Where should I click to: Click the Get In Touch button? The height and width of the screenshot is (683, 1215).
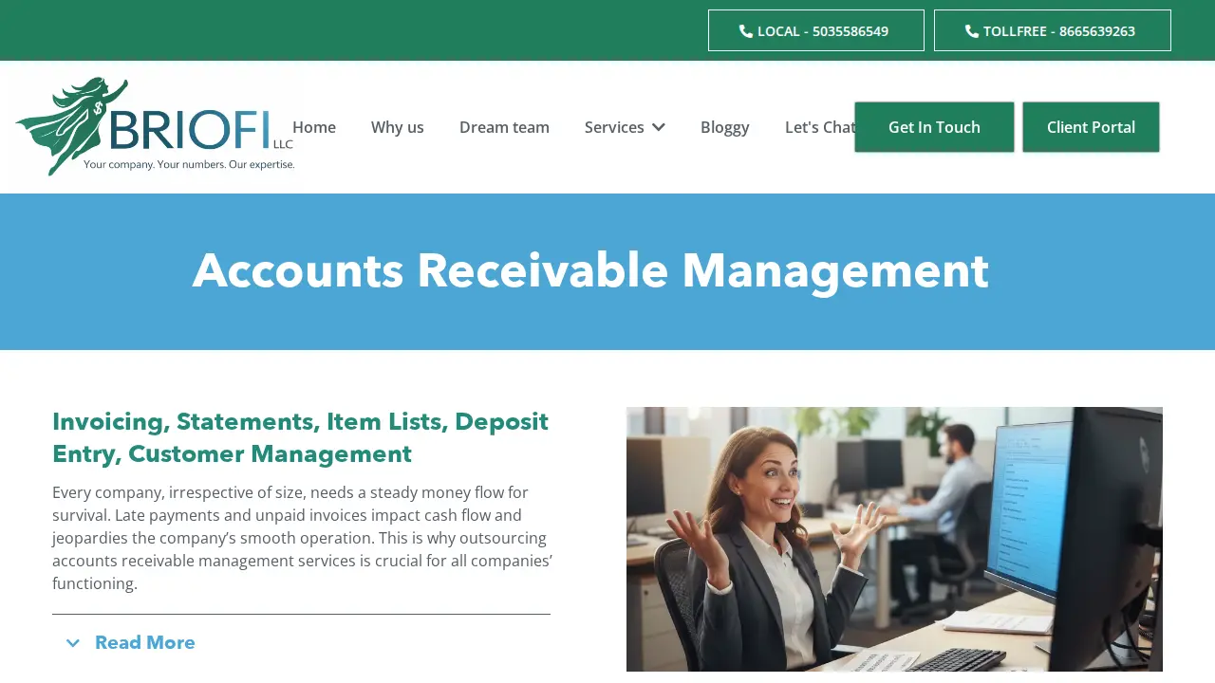click(x=934, y=127)
